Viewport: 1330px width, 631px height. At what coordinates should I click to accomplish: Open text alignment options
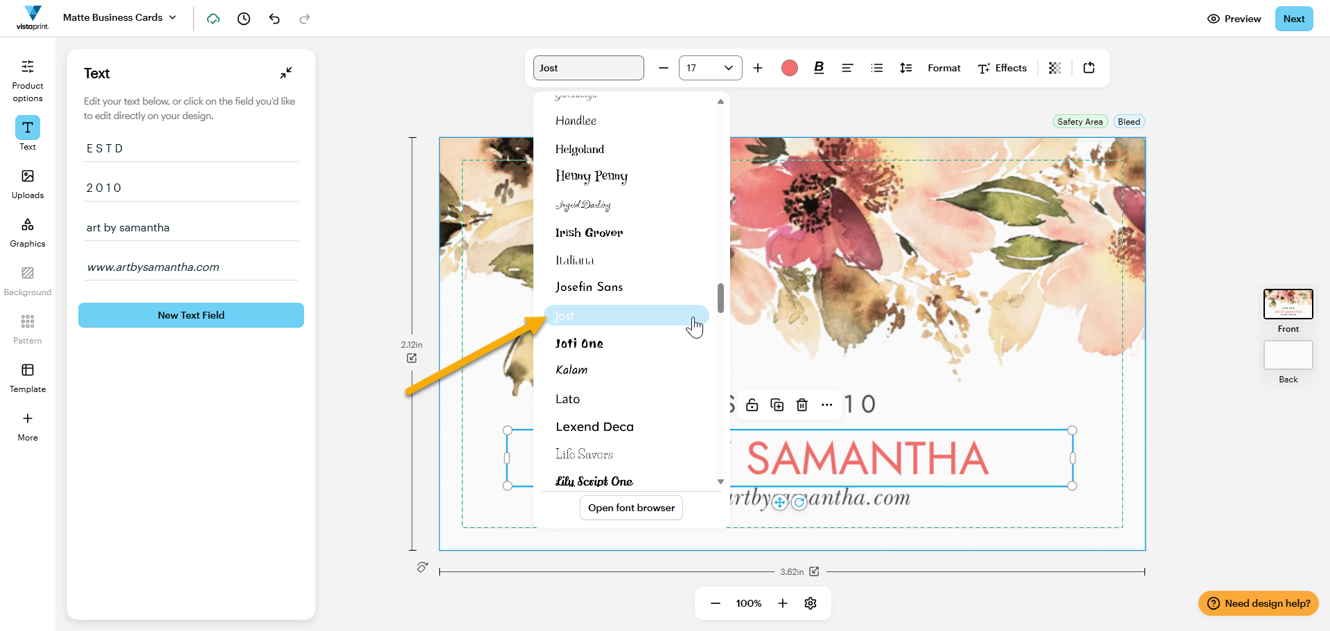(847, 68)
